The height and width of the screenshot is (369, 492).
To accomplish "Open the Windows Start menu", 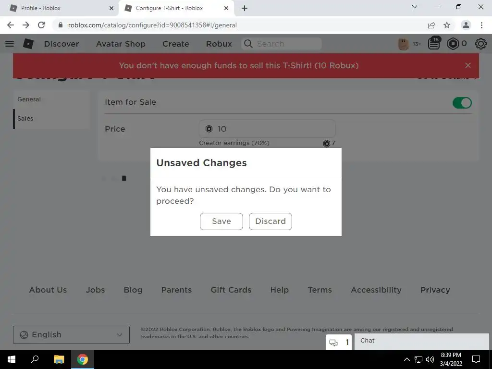I will coord(12,359).
